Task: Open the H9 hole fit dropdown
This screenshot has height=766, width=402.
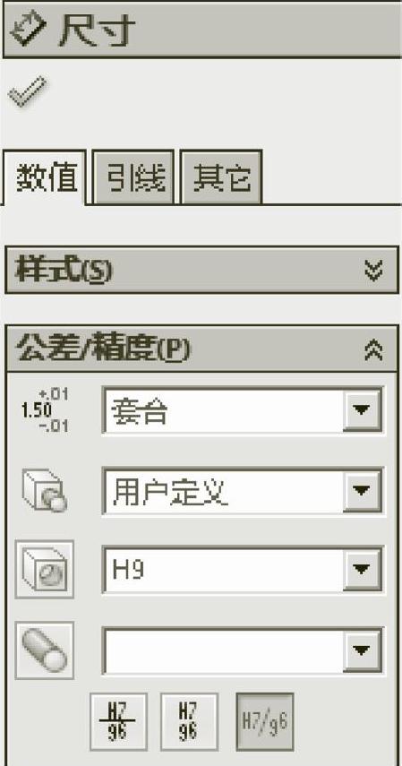Action: pos(362,570)
